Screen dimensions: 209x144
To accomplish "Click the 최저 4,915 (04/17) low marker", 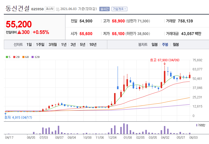I will (x=18, y=117).
